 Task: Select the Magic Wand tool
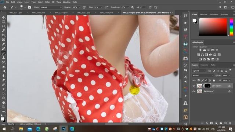(x=3, y=31)
